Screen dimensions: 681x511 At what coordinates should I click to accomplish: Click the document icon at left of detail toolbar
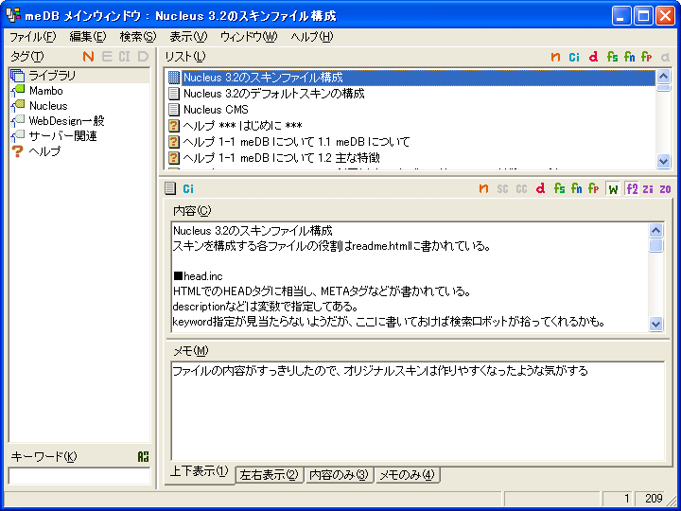[170, 188]
